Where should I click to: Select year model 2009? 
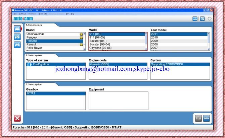click(x=179, y=41)
